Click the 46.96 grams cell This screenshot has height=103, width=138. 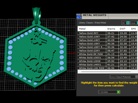pyautogui.click(x=112, y=68)
